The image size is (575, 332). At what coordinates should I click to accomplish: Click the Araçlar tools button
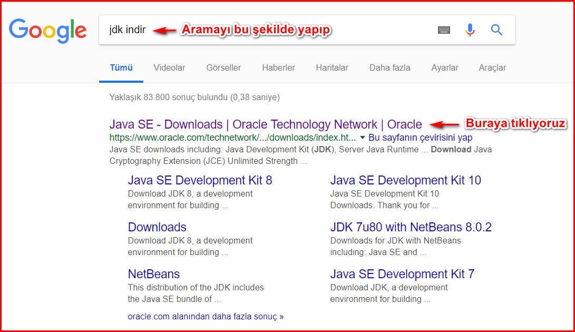click(492, 68)
